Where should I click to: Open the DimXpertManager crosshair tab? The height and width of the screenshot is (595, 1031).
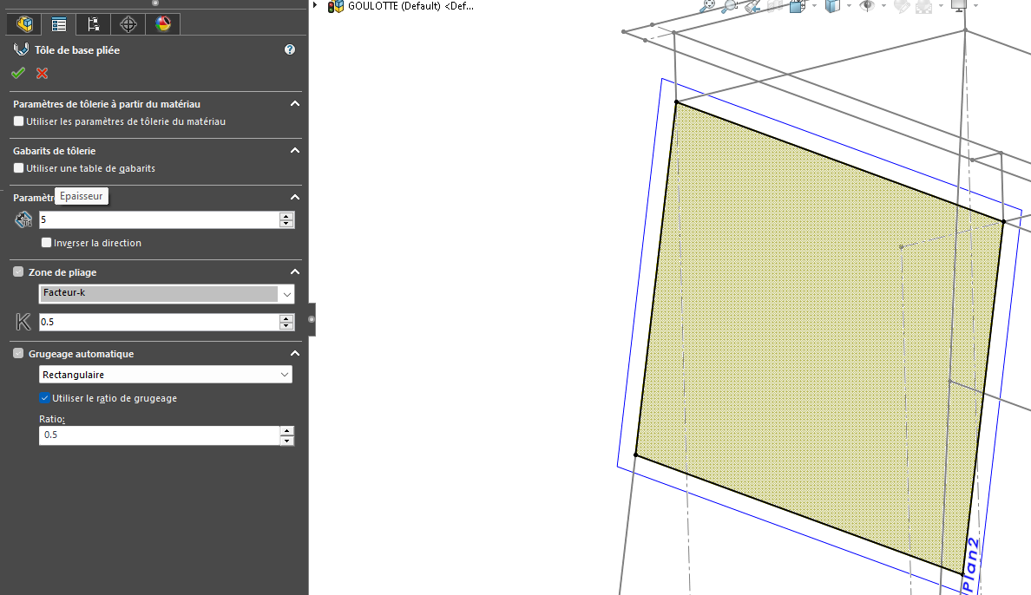click(x=128, y=24)
